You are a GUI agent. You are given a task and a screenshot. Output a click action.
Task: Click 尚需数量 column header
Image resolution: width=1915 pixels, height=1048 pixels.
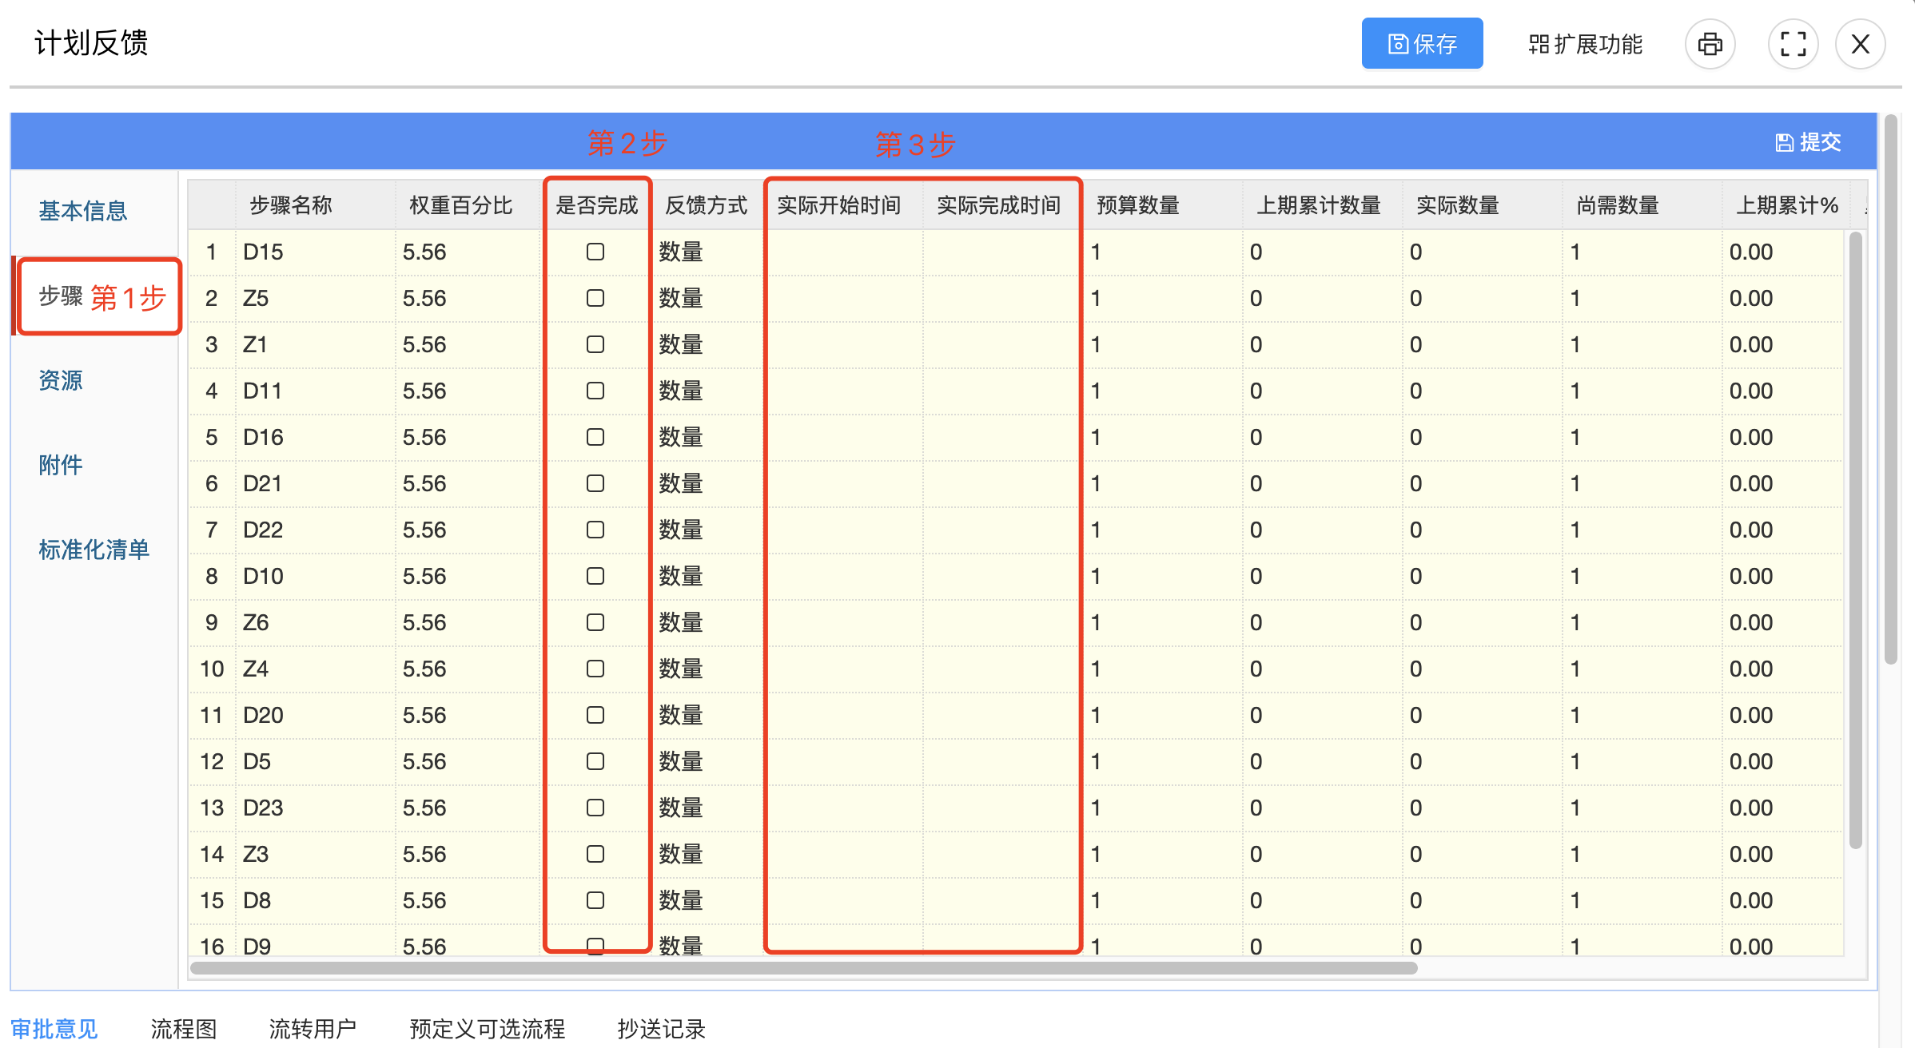pos(1642,205)
